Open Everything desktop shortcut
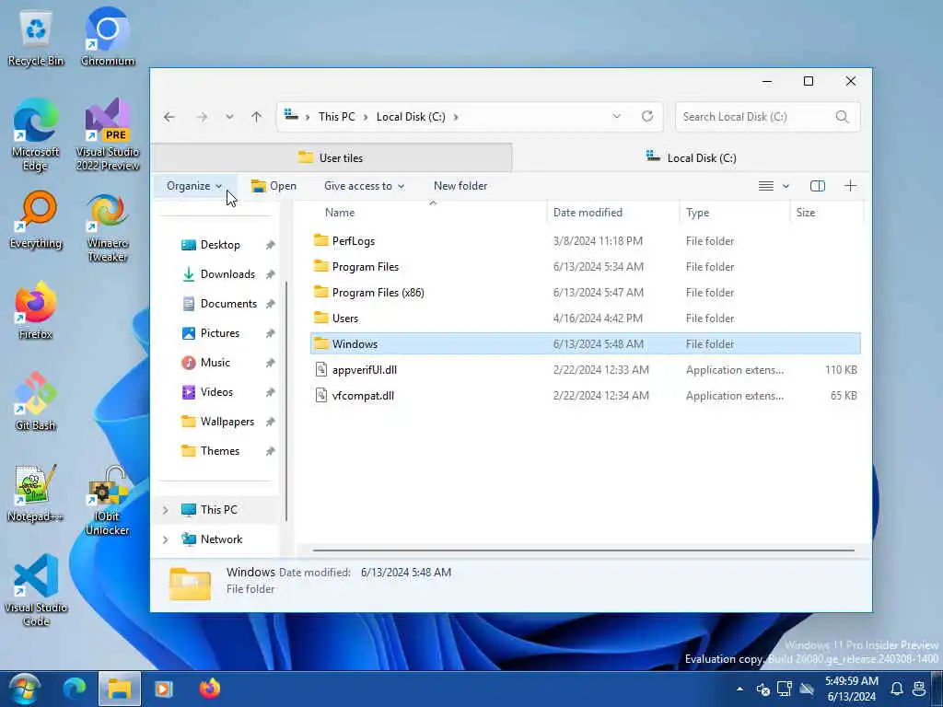 click(x=36, y=221)
